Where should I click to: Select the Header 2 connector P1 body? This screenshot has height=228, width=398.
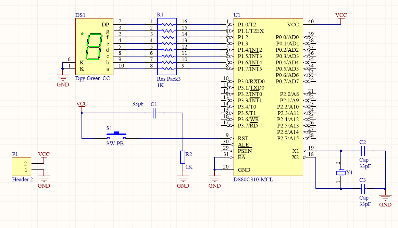pos(22,167)
